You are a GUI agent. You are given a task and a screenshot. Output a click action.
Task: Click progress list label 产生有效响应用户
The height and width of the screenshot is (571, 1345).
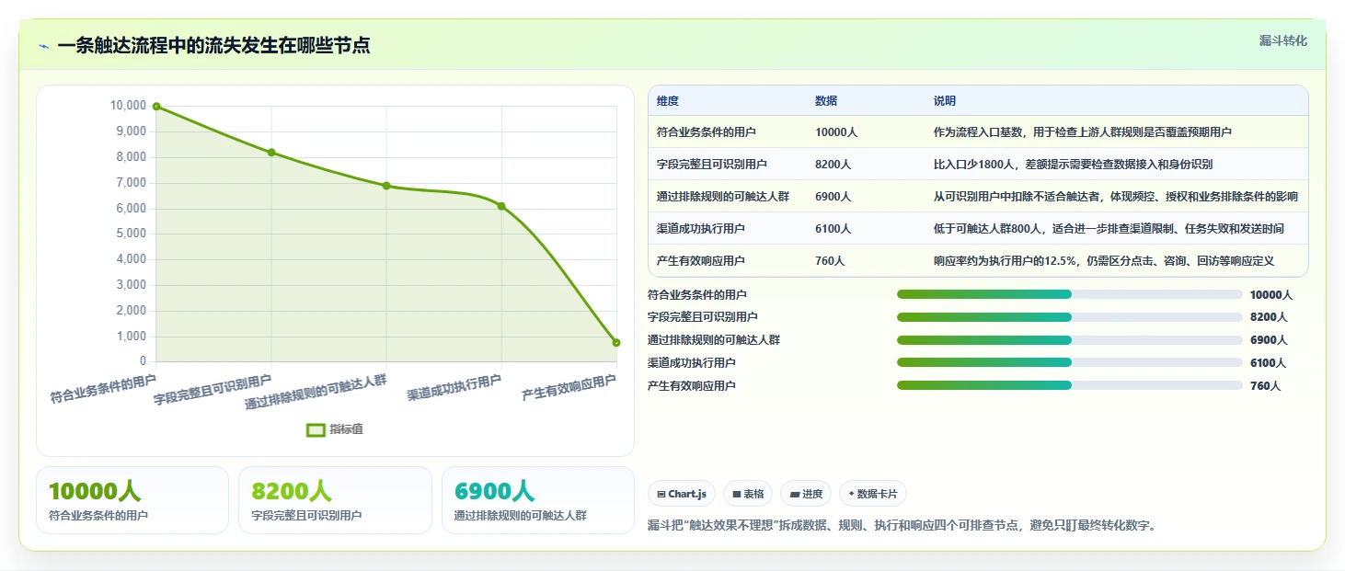(x=692, y=386)
